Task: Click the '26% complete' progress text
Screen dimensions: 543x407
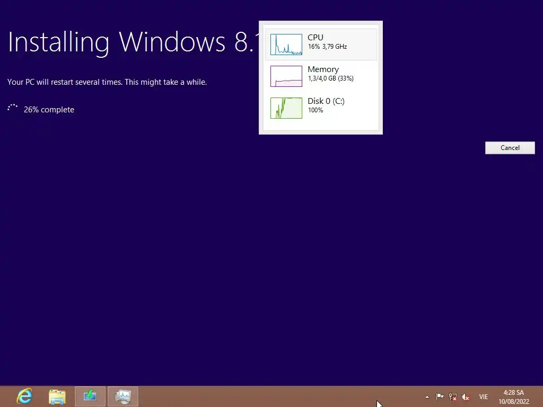Action: pos(49,109)
